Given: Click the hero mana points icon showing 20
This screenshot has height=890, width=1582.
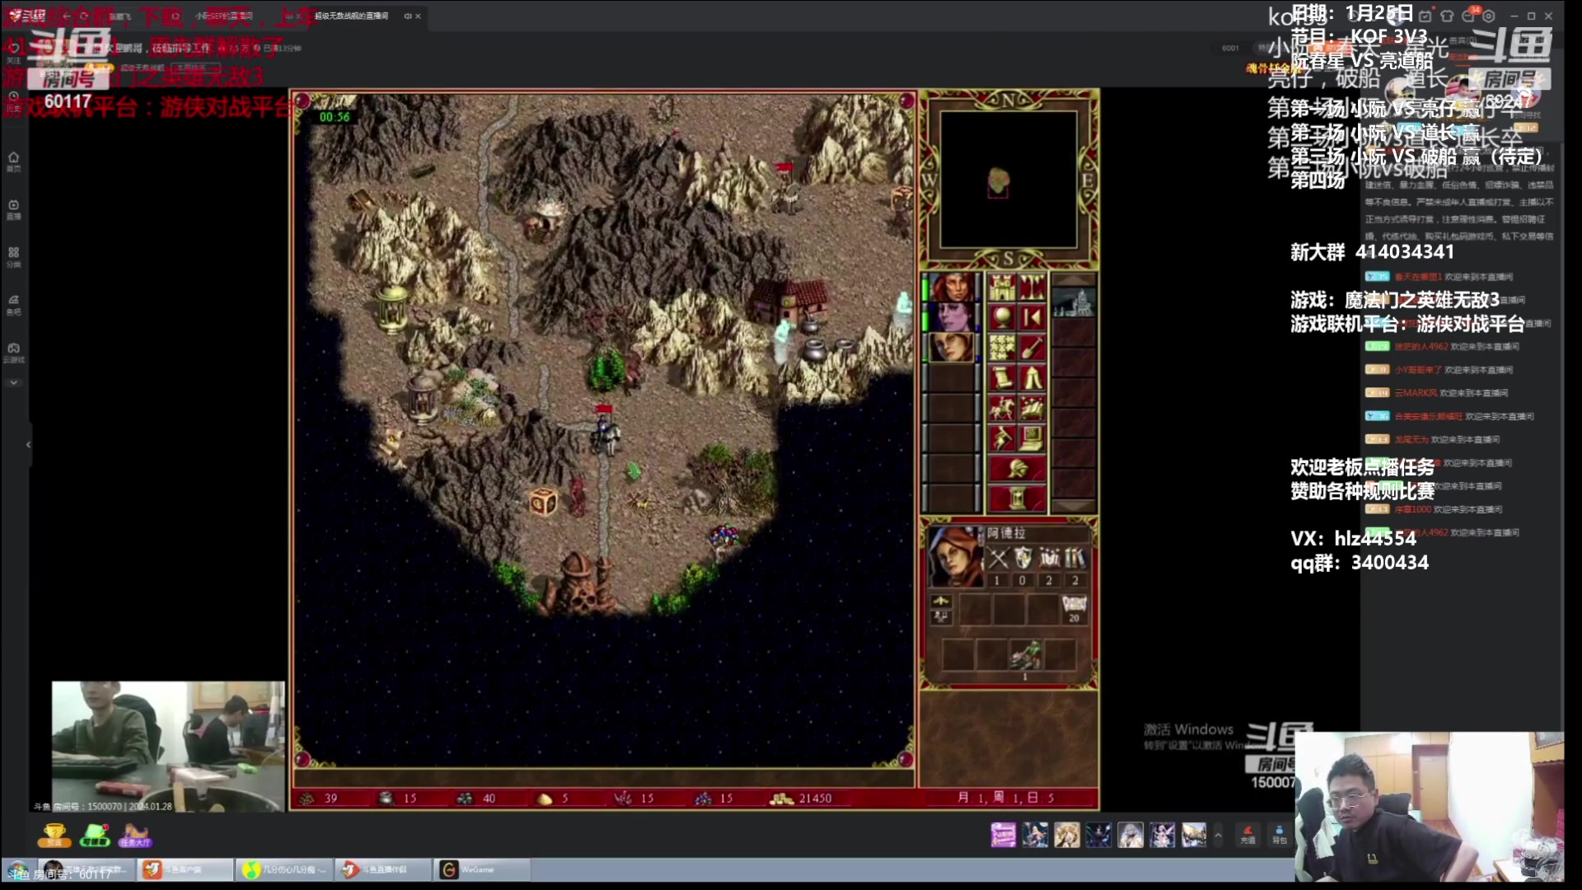Looking at the screenshot, I should click(1074, 609).
